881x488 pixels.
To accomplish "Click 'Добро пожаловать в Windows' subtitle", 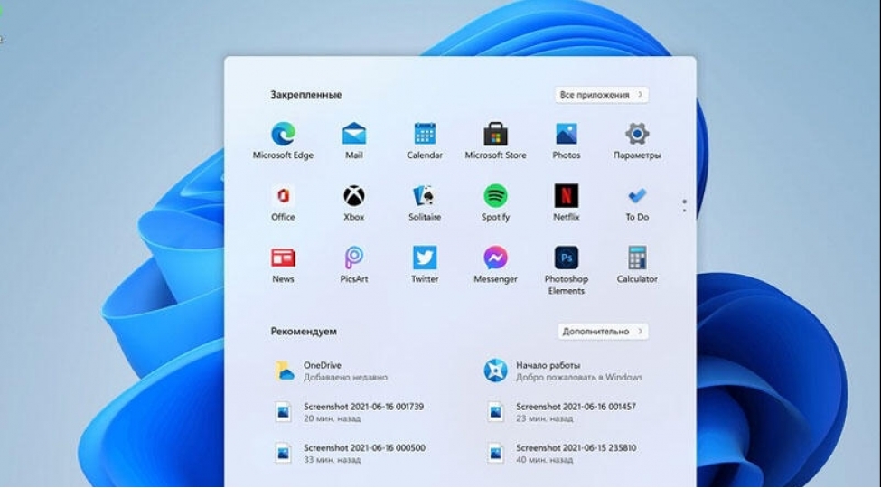I will [x=579, y=377].
